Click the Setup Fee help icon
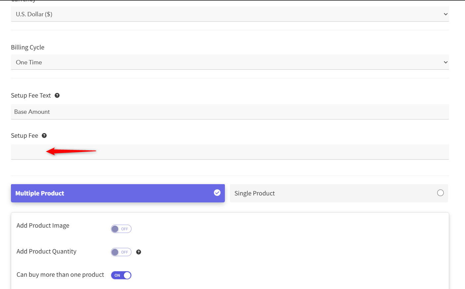465x289 pixels. pyautogui.click(x=44, y=136)
